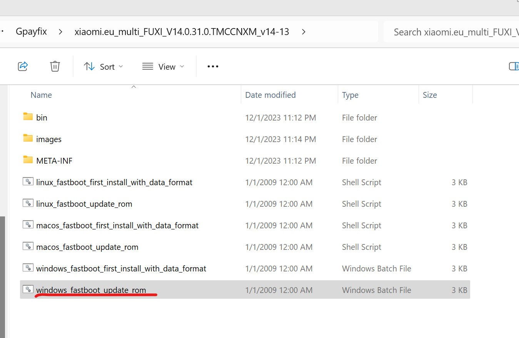
Task: Select the images folder icon
Action: 28,138
